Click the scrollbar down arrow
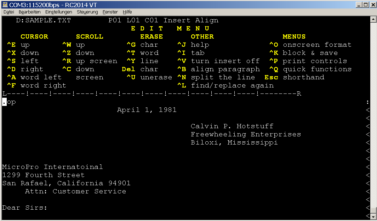Image resolution: width=377 pixels, height=221 pixels. [373, 216]
